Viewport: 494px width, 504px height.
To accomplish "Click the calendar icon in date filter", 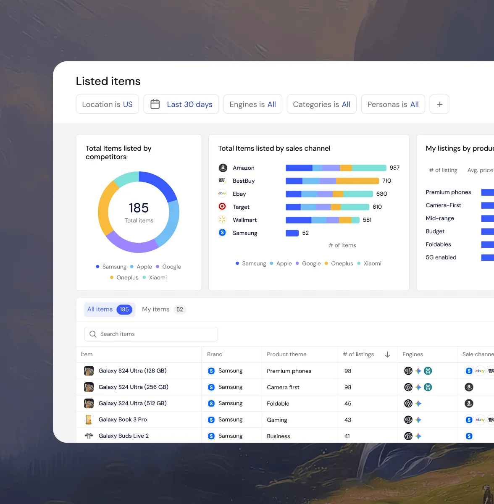I will tap(155, 104).
